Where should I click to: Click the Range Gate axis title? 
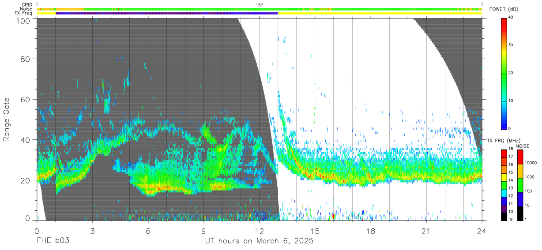[7, 119]
